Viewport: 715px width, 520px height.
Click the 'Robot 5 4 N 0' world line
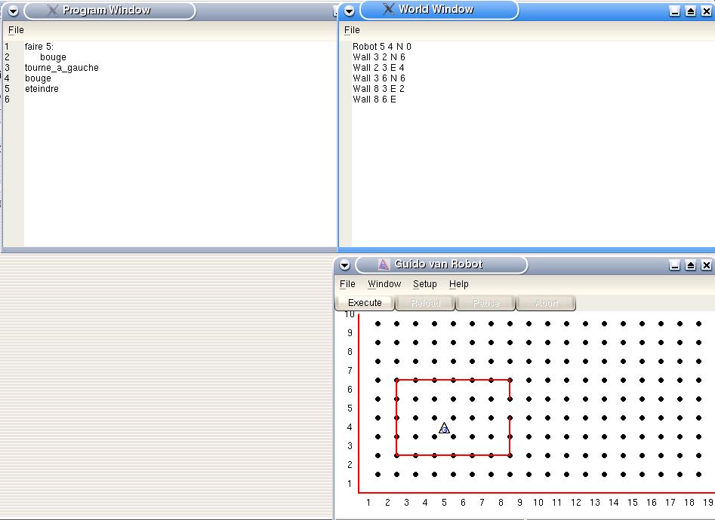(382, 47)
